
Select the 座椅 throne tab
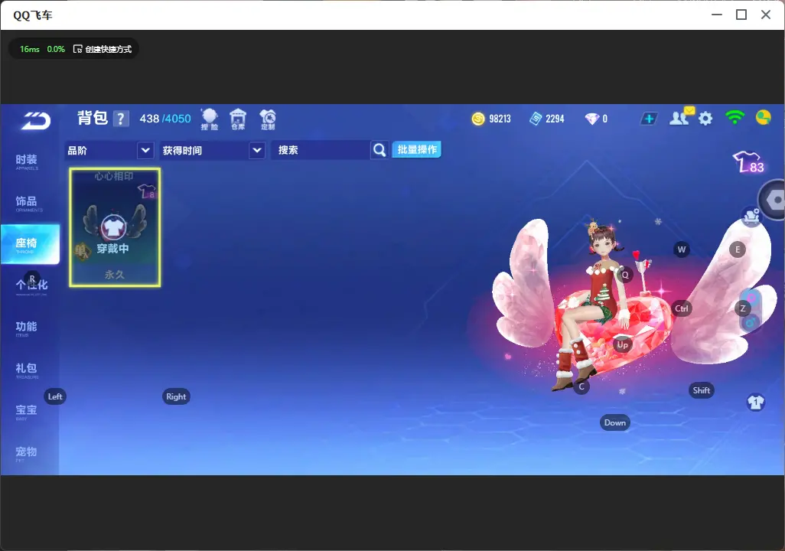pyautogui.click(x=30, y=244)
